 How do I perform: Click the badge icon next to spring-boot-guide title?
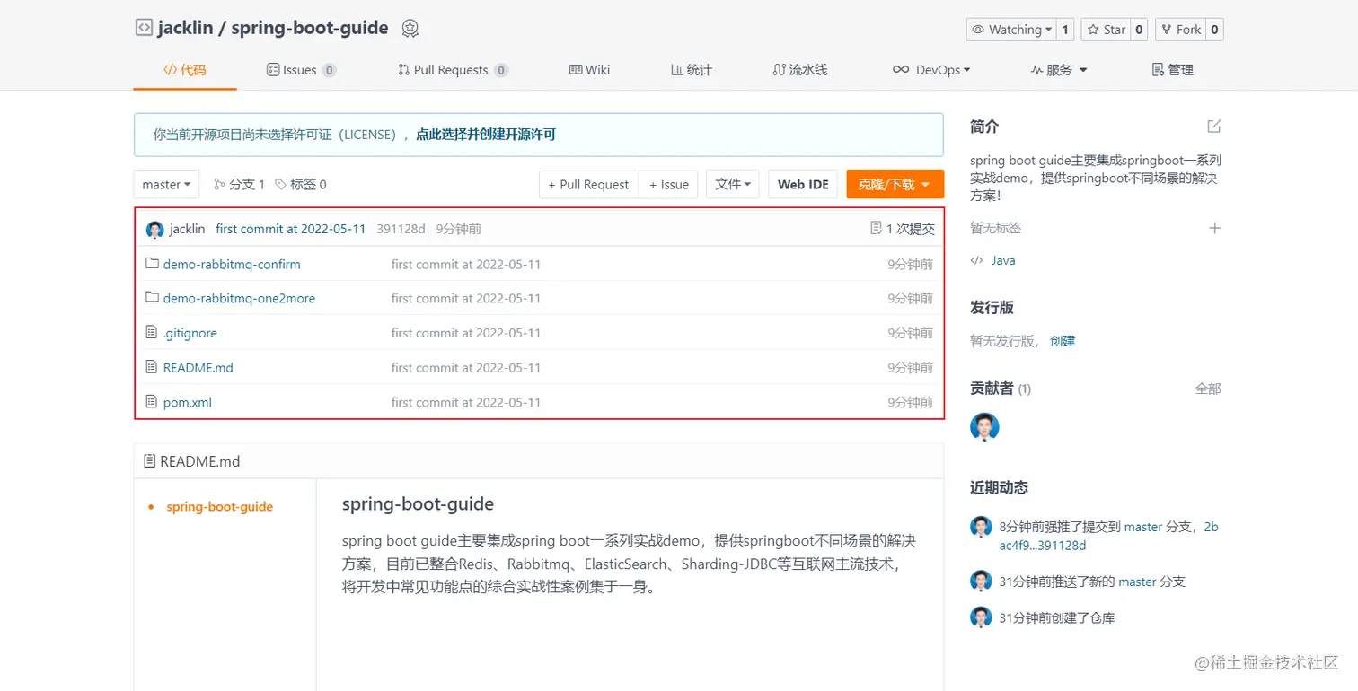(410, 29)
